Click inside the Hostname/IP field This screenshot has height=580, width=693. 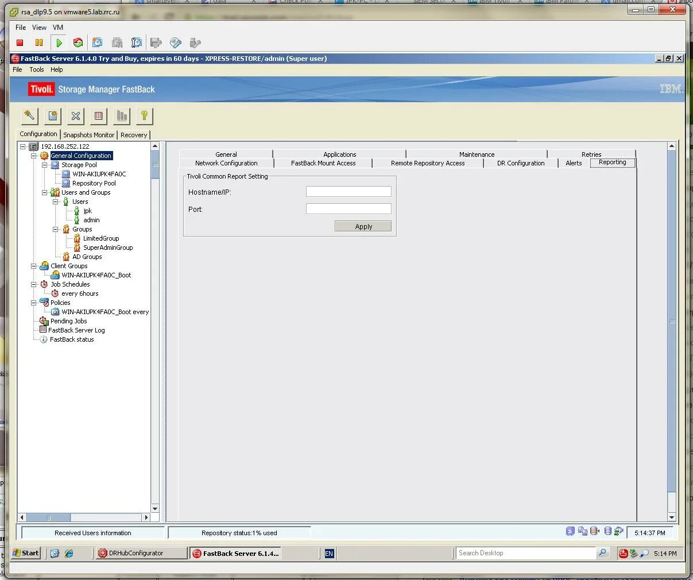348,191
